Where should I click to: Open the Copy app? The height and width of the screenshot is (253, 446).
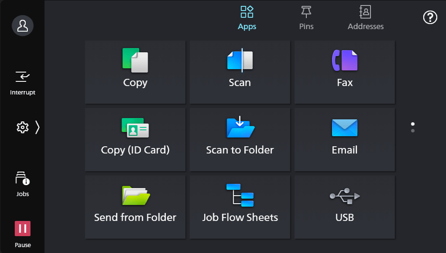(x=135, y=72)
